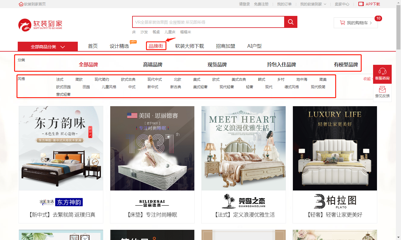Filter by 简欧 style
The image size is (401, 240).
point(79,79)
